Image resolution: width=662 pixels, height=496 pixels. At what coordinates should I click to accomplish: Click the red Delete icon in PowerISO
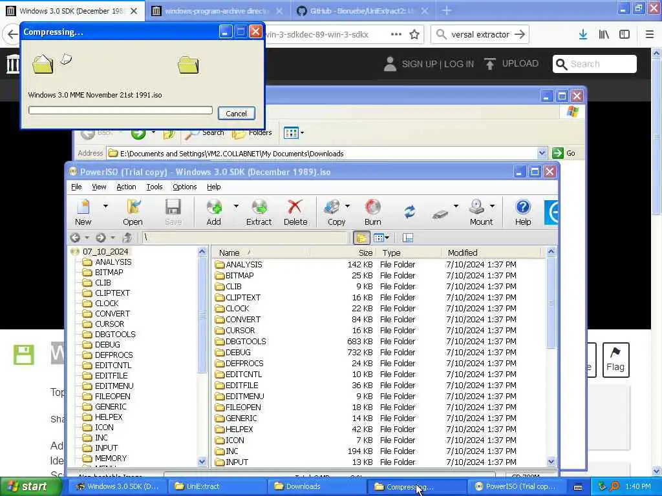coord(295,212)
